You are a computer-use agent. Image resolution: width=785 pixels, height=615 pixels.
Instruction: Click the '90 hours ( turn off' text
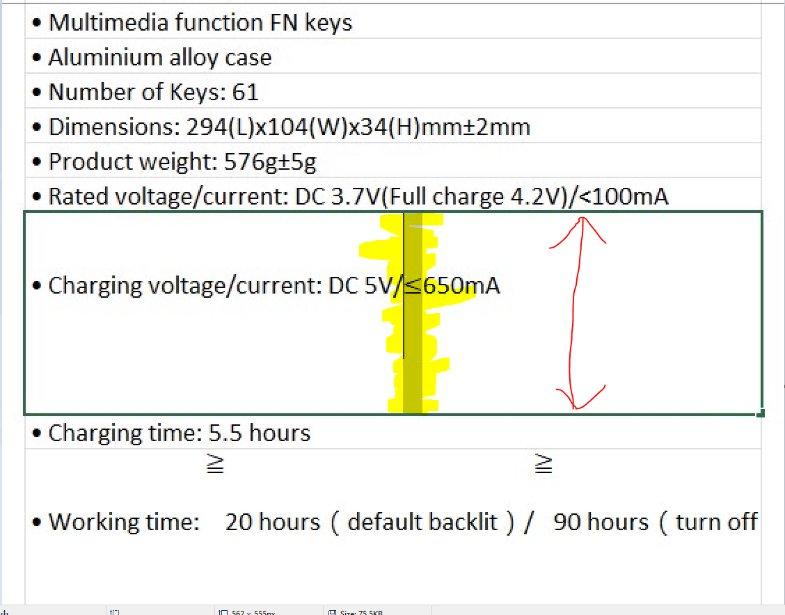click(656, 522)
